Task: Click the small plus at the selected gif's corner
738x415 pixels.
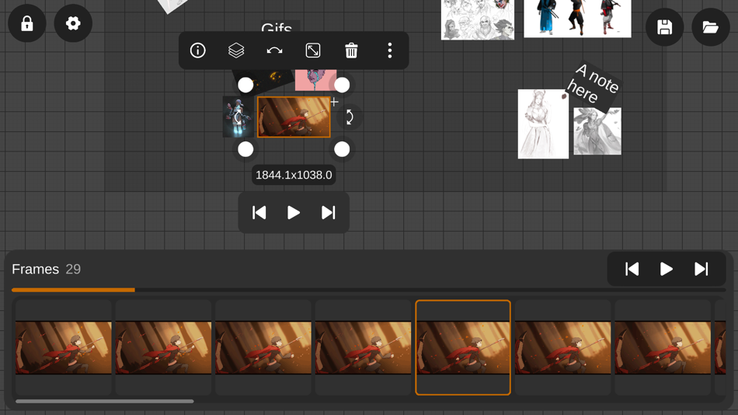Action: (x=334, y=102)
